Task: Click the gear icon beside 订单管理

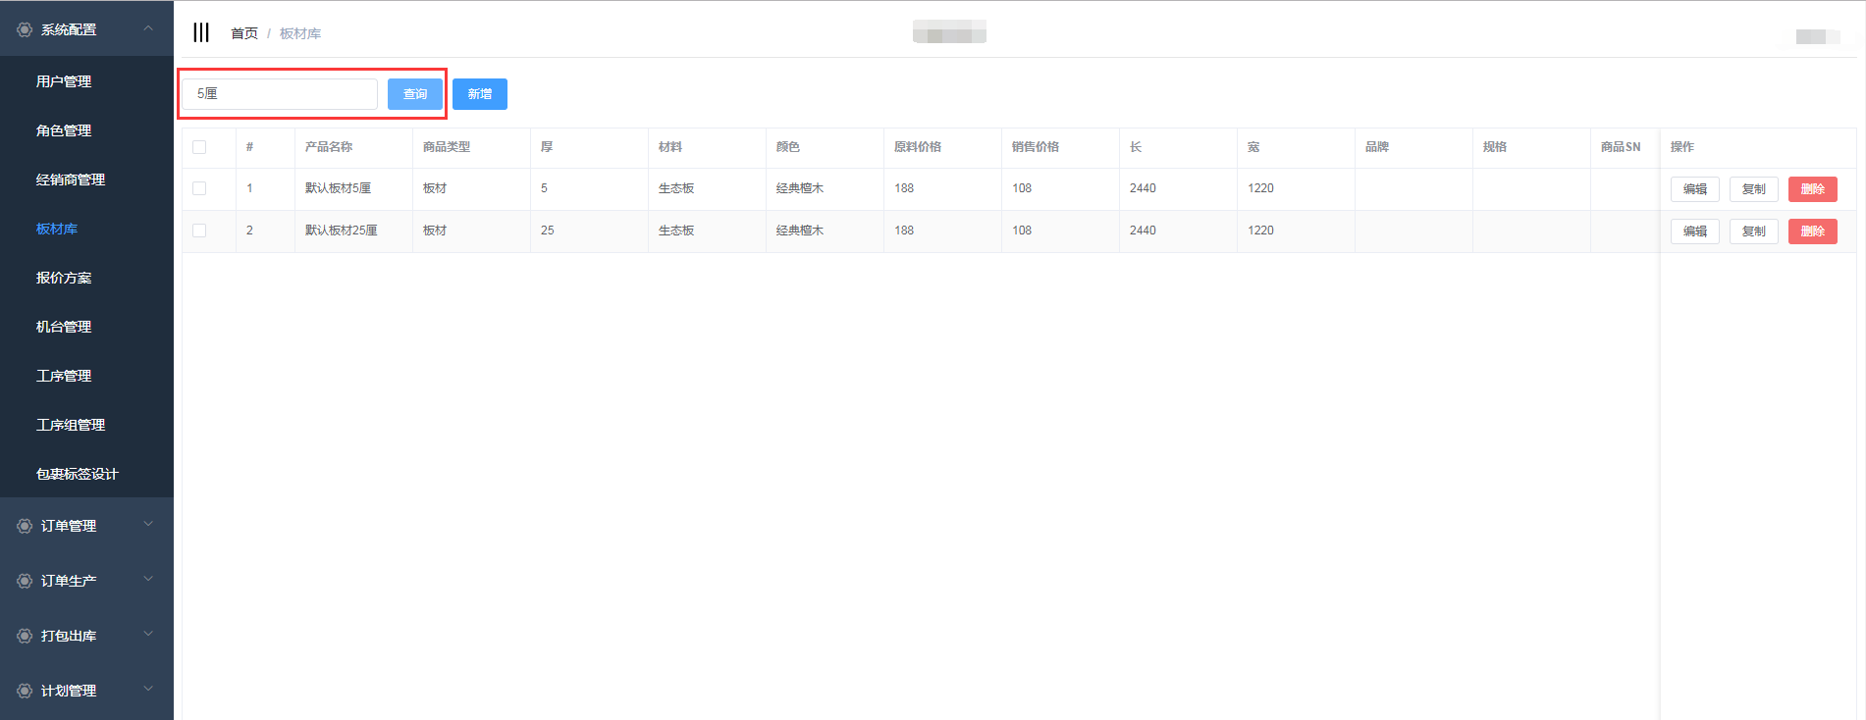Action: pyautogui.click(x=25, y=526)
